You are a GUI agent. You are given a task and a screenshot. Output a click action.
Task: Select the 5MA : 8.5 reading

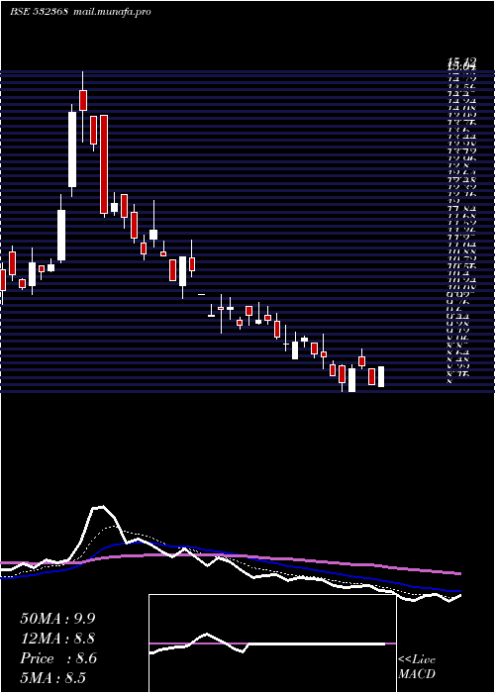[x=53, y=678]
